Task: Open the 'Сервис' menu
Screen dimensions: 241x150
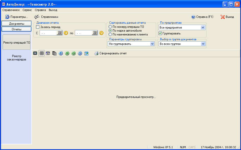Action: click(x=27, y=10)
